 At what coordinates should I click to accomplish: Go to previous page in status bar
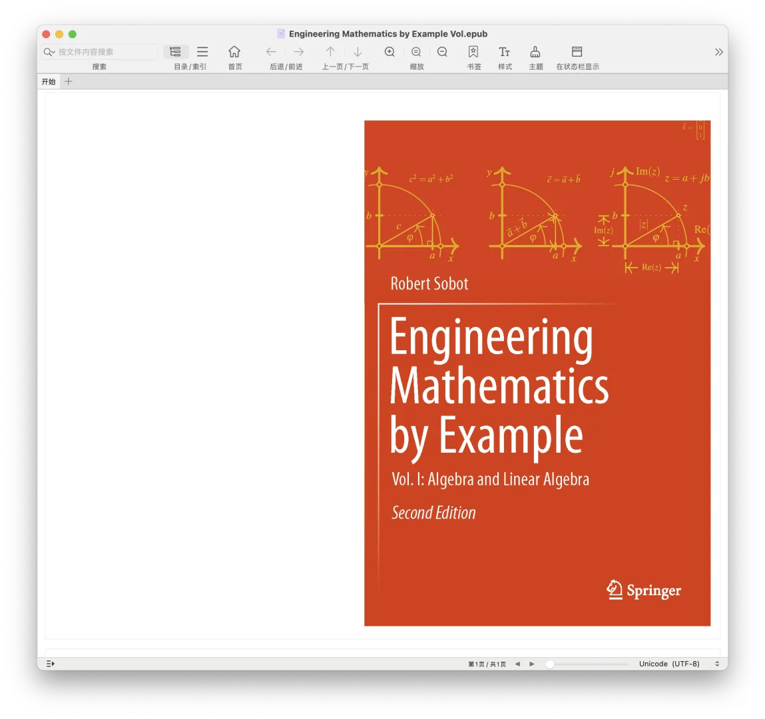coord(517,664)
